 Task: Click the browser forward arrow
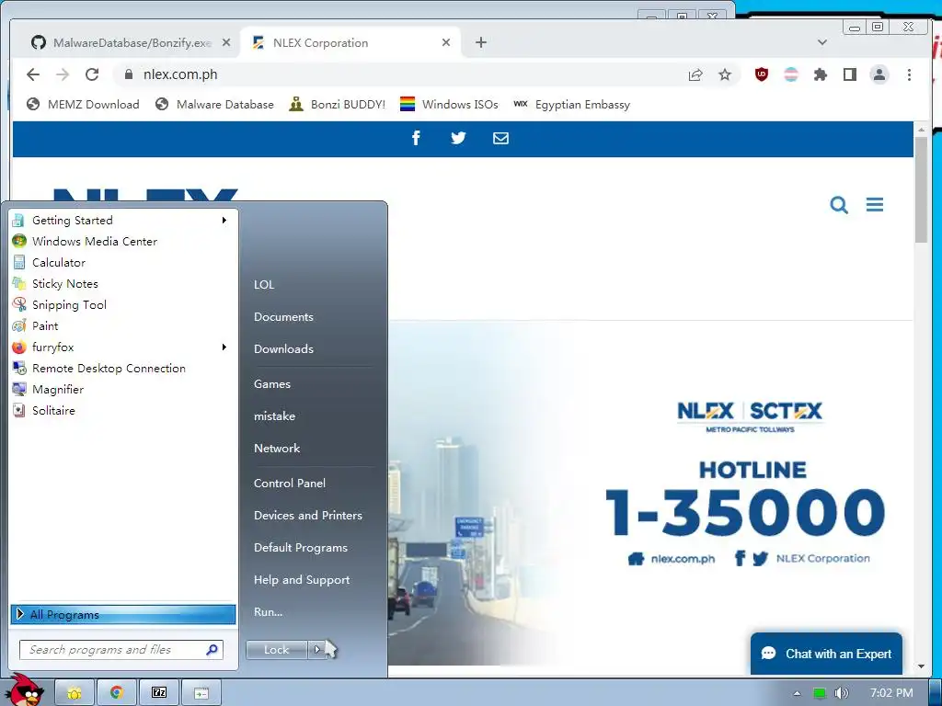point(63,74)
